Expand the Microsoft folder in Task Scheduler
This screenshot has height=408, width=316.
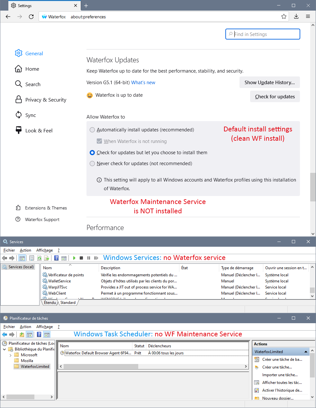10,355
